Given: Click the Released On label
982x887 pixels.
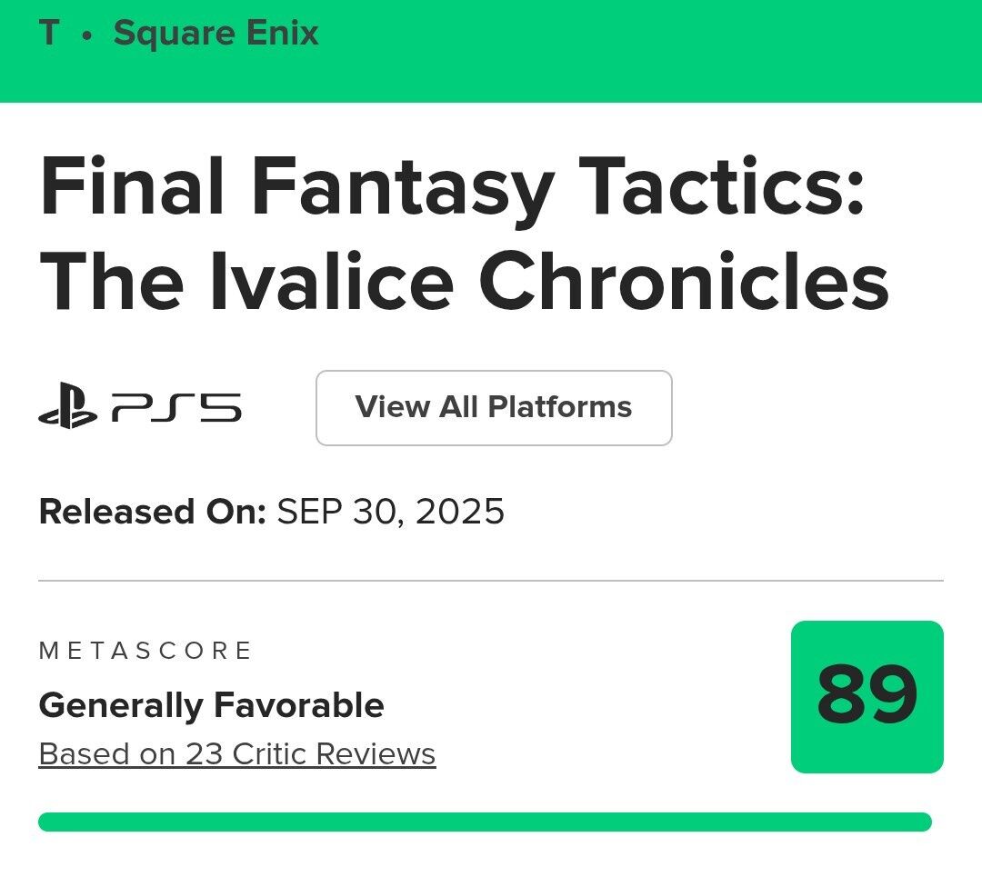Looking at the screenshot, I should [152, 512].
